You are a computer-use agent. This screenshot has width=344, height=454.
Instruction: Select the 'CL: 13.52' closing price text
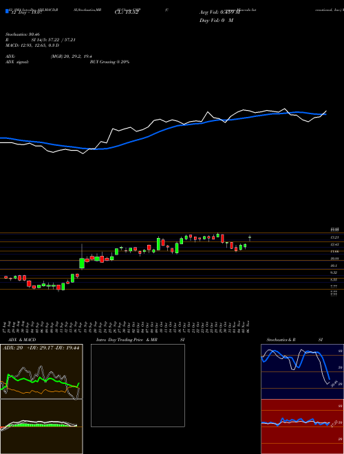126,12
